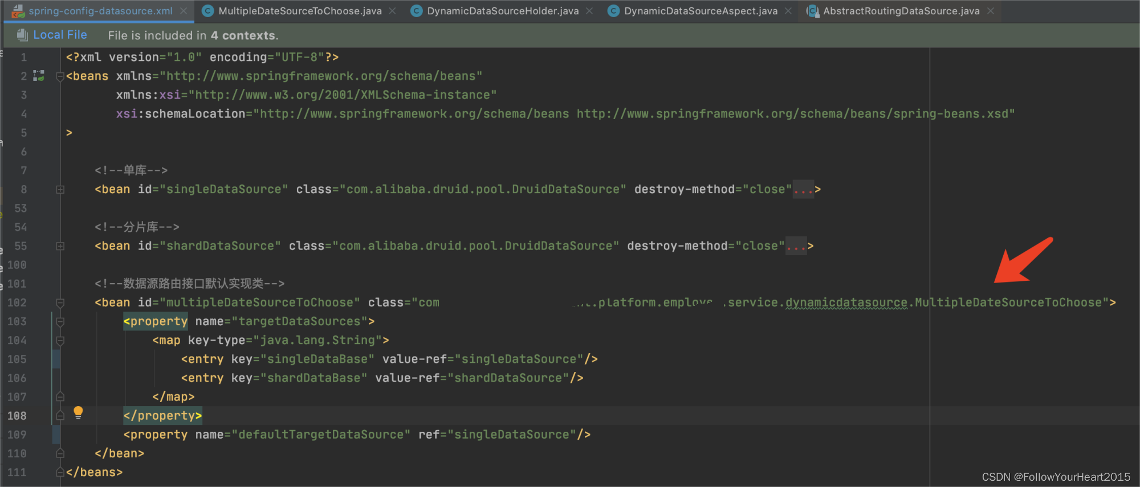Click the Local File icon in banner
This screenshot has height=487, width=1140.
22,35
